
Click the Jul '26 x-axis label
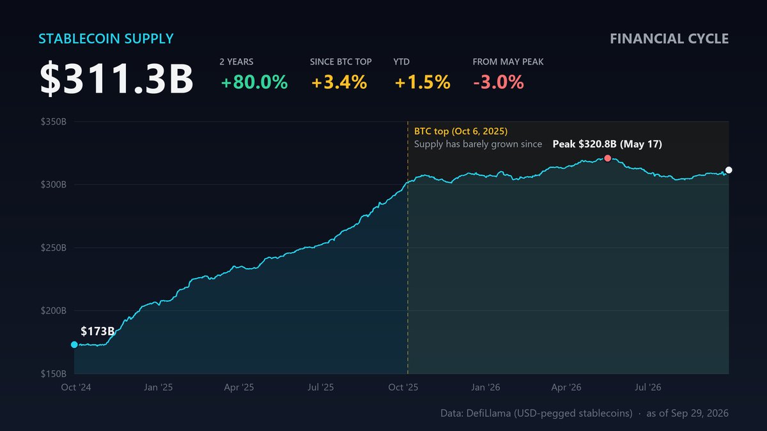[x=648, y=388]
